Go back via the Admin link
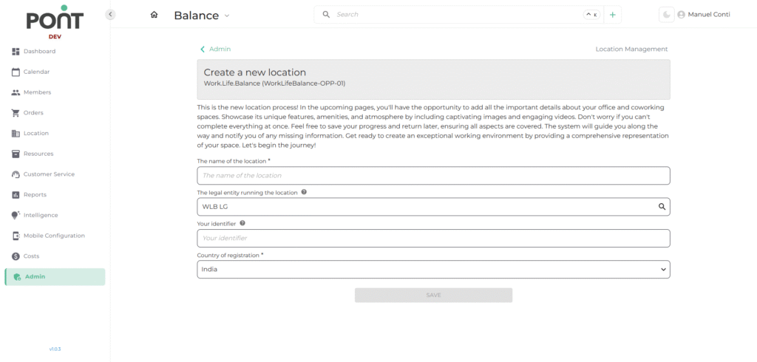Image resolution: width=757 pixels, height=362 pixels. (x=215, y=49)
